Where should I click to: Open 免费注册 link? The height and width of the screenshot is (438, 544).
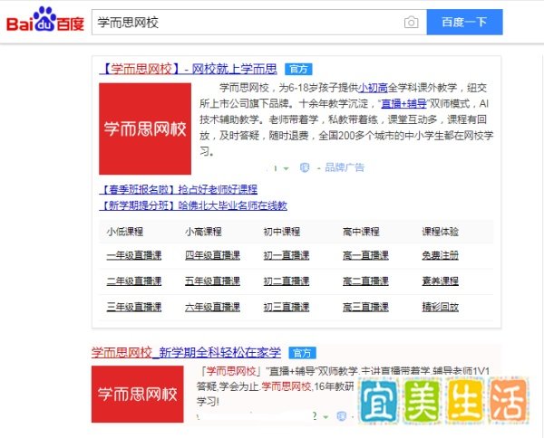coord(441,255)
